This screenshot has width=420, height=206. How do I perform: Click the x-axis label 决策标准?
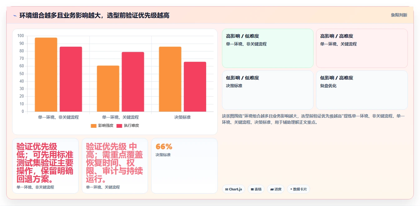(x=183, y=117)
